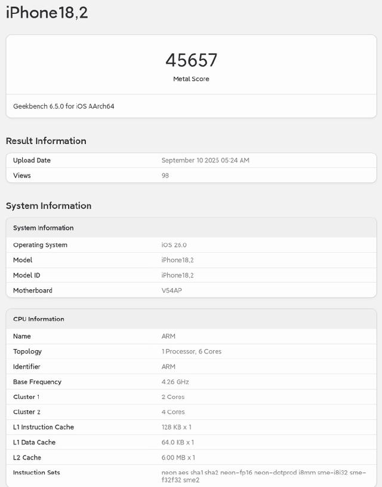Click the Instruction Sets value text
This screenshot has height=487, width=382.
[264, 476]
